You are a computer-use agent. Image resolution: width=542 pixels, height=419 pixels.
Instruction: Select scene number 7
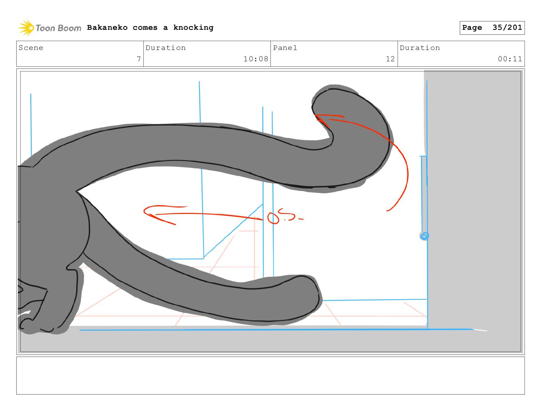139,59
